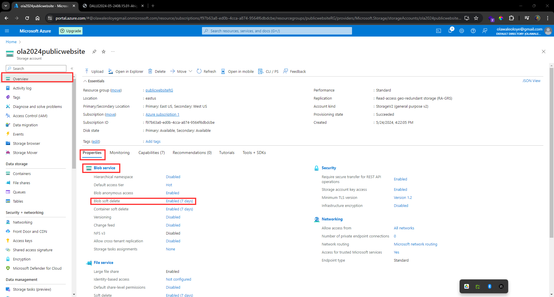The image size is (554, 297).
Task: Switch to the Capabilities (7) tab
Action: (151, 153)
